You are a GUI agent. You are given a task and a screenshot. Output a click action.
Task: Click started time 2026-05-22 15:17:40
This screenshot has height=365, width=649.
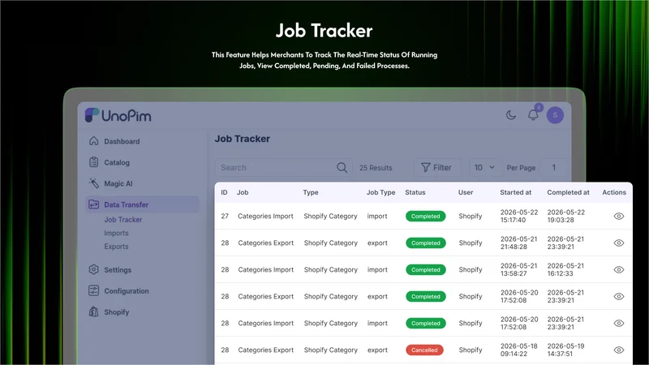pos(519,216)
